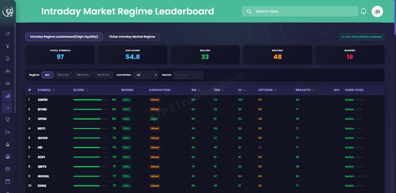Click the Symbol search input field
The image size is (396, 193).
(188, 75)
